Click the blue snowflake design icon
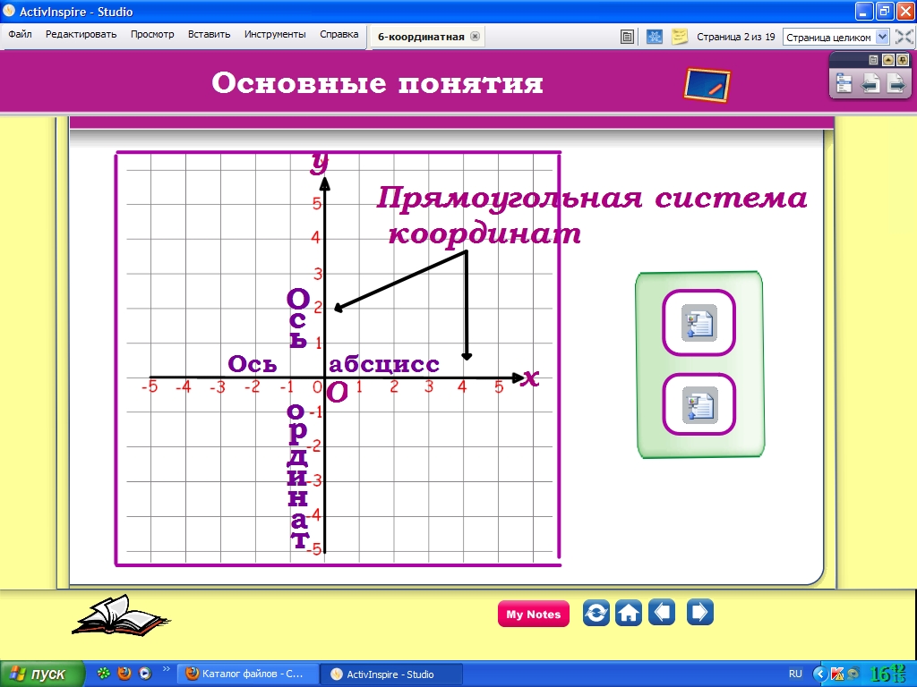Screen dimensions: 917x687 655,37
